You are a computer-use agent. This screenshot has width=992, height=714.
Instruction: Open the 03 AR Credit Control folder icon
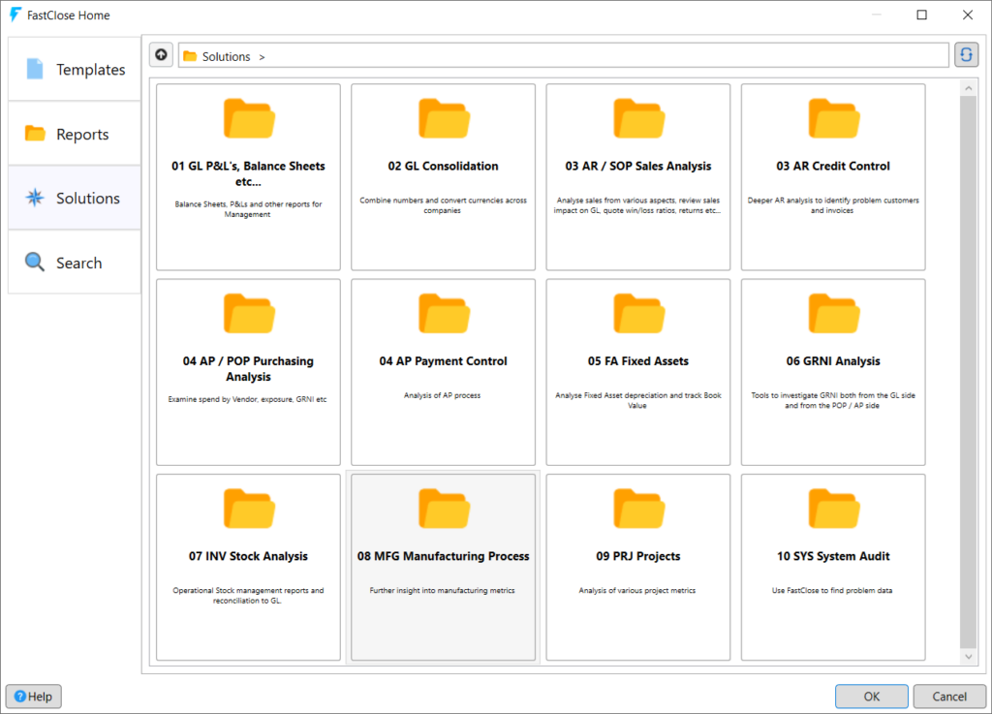(833, 118)
